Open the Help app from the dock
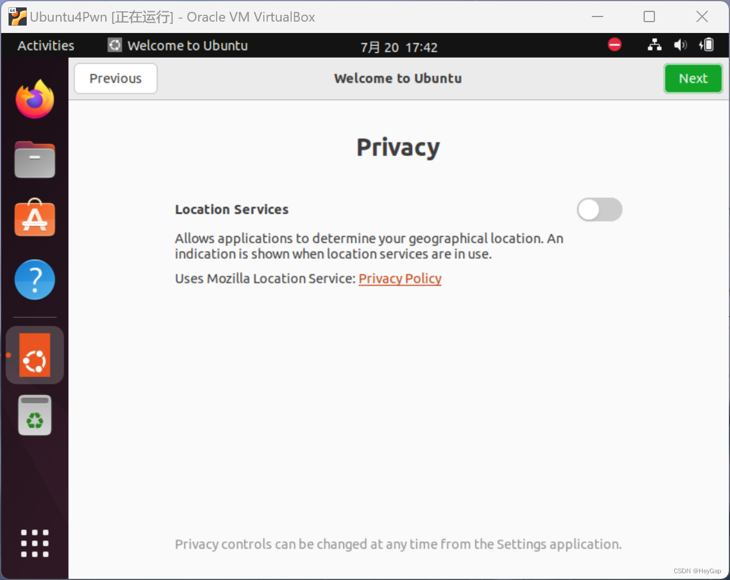Image resolution: width=730 pixels, height=580 pixels. [x=35, y=279]
